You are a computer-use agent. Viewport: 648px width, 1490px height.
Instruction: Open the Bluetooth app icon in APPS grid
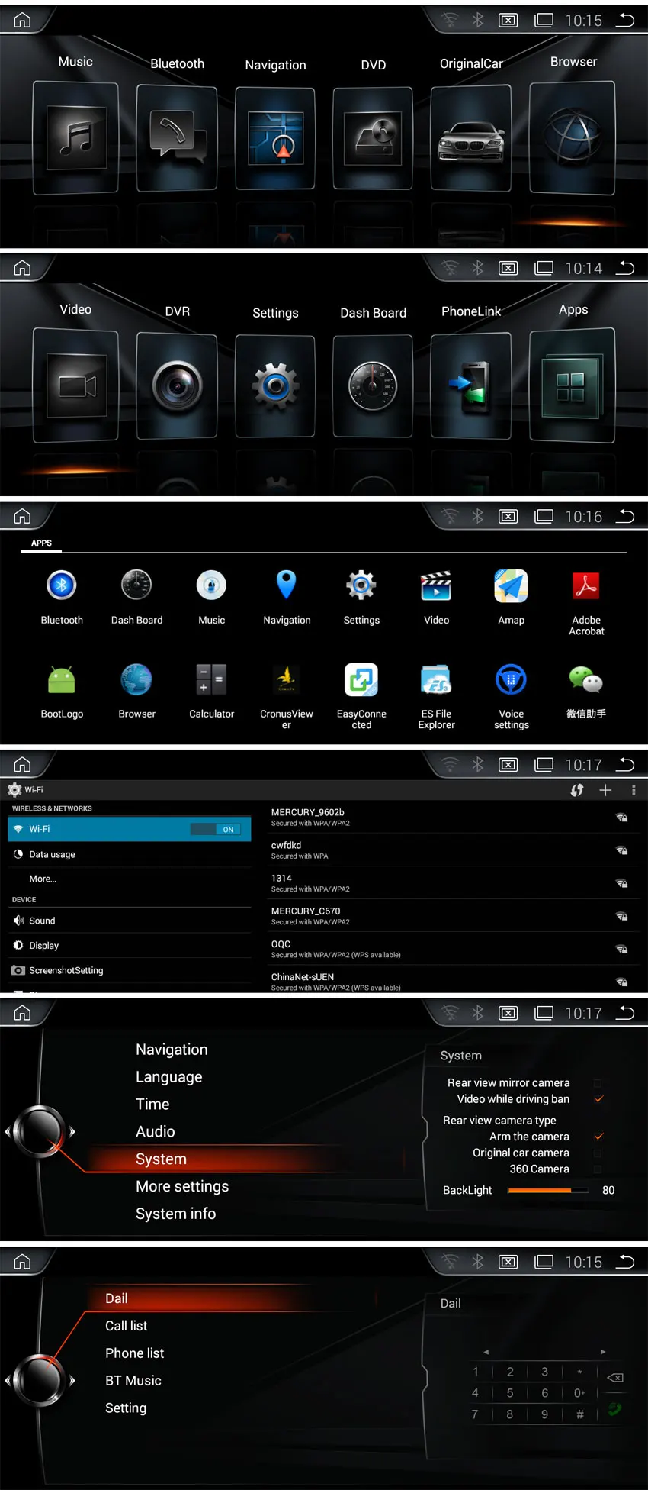coord(62,586)
